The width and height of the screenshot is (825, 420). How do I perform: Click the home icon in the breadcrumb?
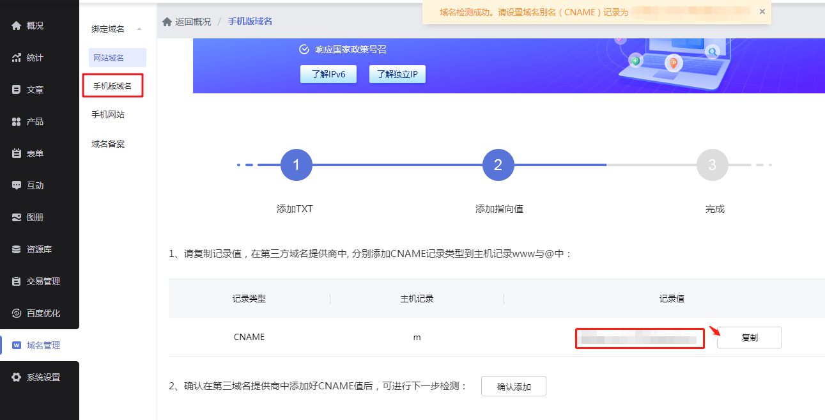[x=167, y=22]
